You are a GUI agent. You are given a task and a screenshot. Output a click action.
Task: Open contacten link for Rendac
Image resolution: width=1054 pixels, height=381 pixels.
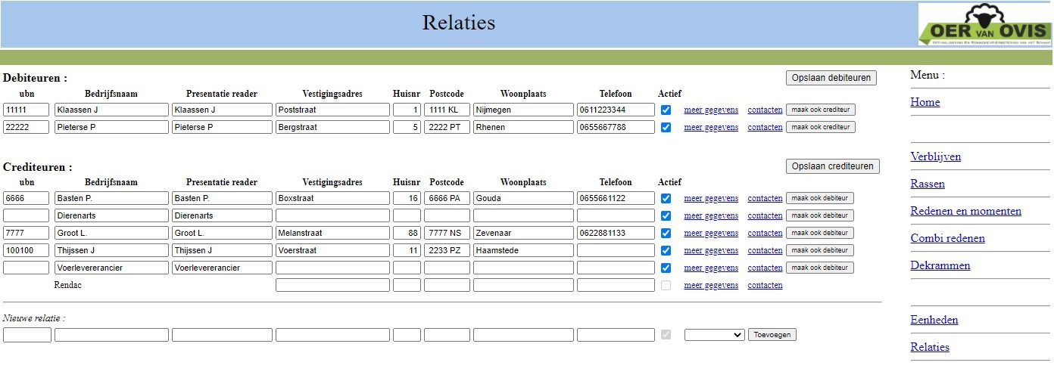click(x=765, y=285)
